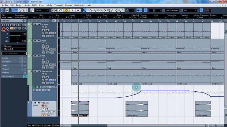Open the Grid snap type dropdown

[155, 10]
